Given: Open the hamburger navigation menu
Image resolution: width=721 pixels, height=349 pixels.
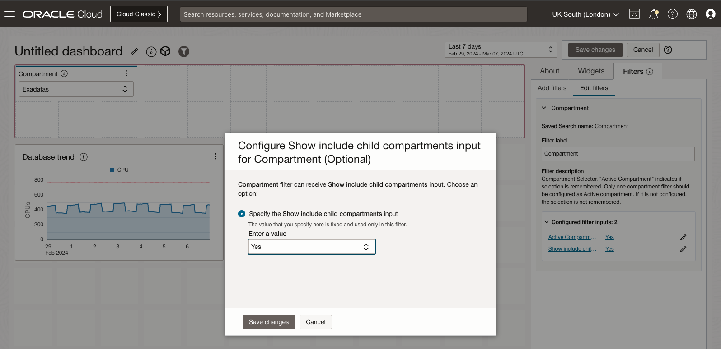Looking at the screenshot, I should (9, 14).
